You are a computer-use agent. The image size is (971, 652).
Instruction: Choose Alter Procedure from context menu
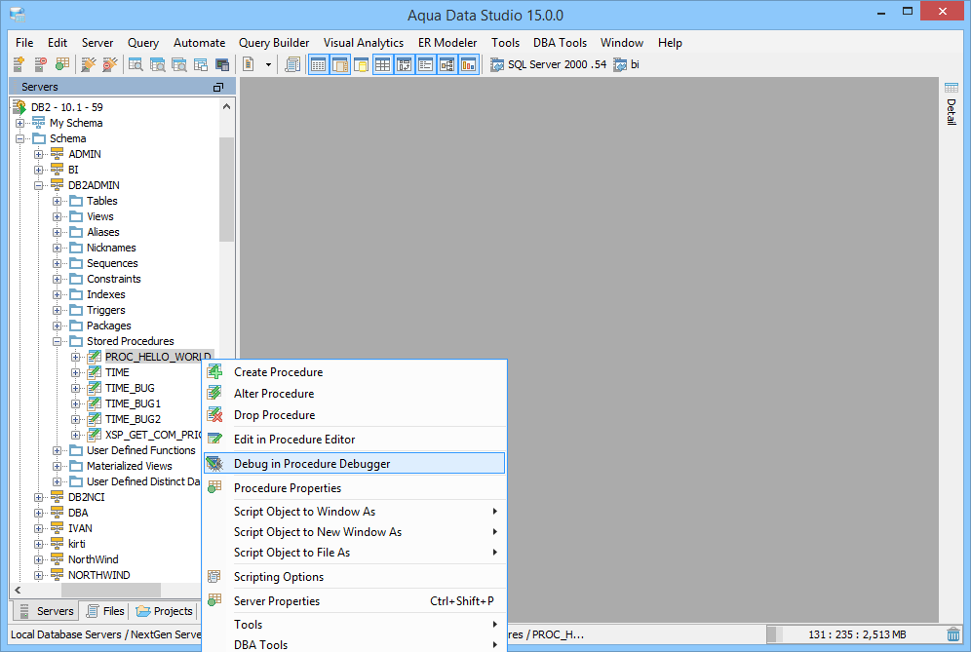tap(355, 394)
